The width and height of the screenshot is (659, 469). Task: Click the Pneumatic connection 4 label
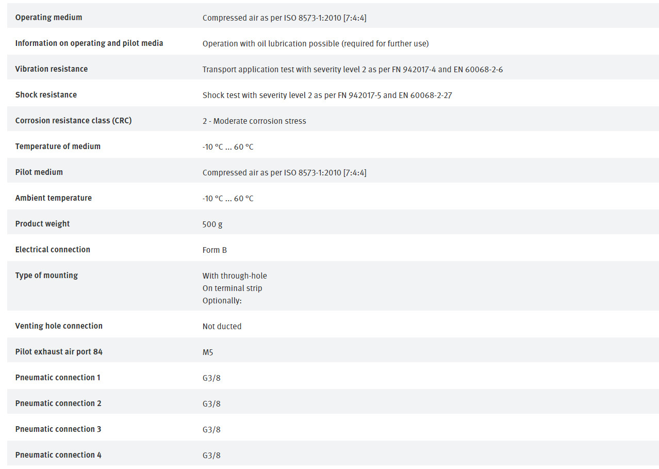(58, 455)
